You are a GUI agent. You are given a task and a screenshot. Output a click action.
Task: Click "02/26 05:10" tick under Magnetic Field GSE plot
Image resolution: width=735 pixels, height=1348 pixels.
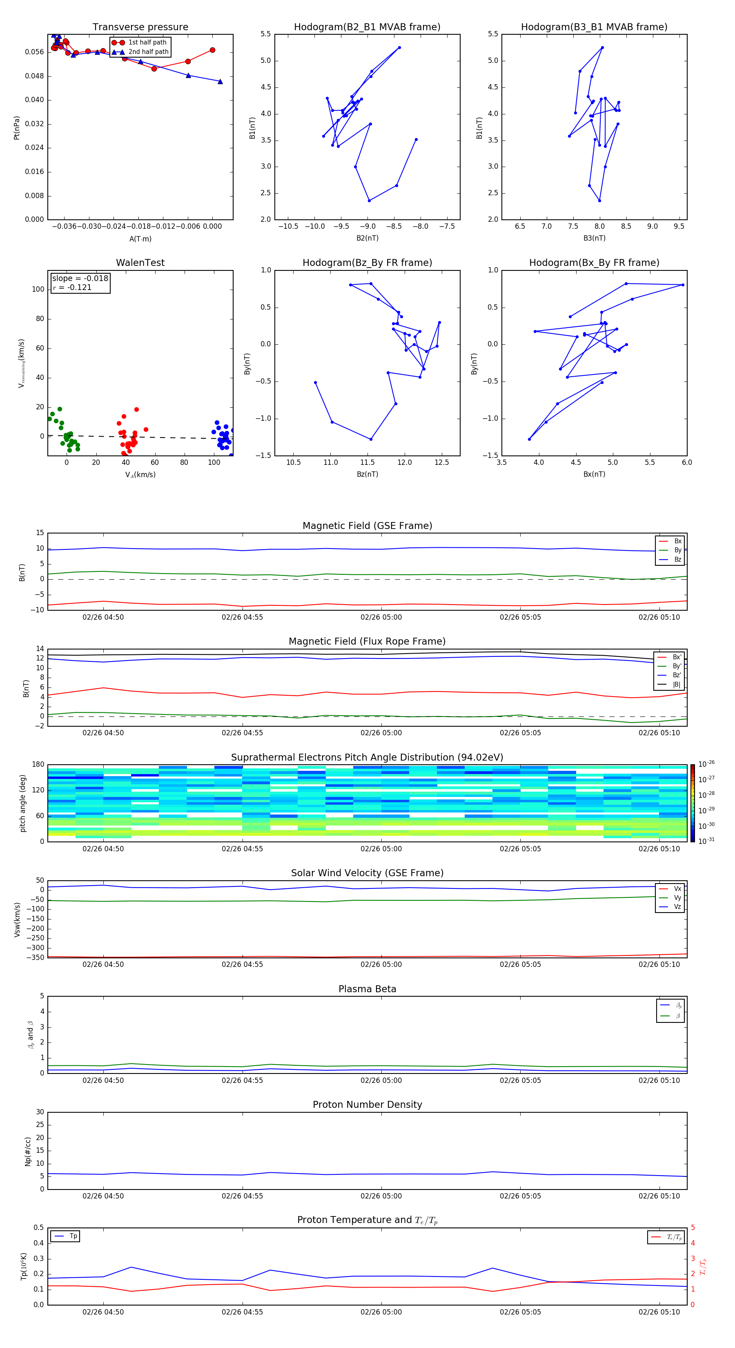coord(659,617)
